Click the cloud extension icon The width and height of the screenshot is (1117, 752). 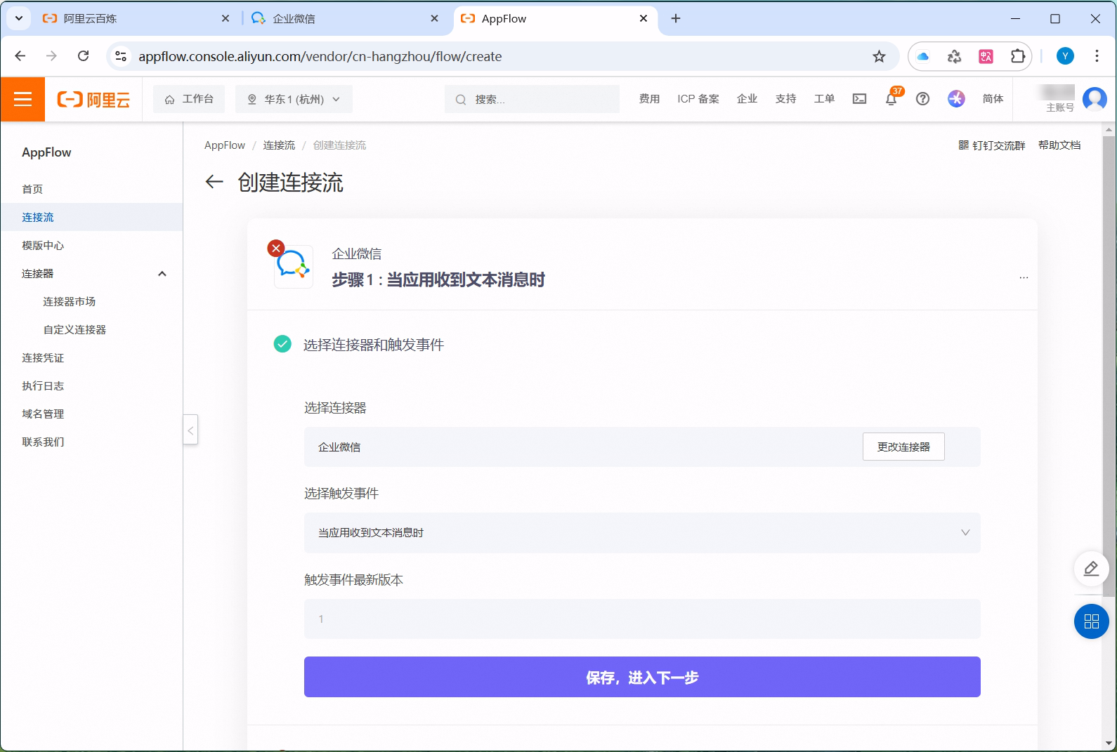click(x=923, y=56)
